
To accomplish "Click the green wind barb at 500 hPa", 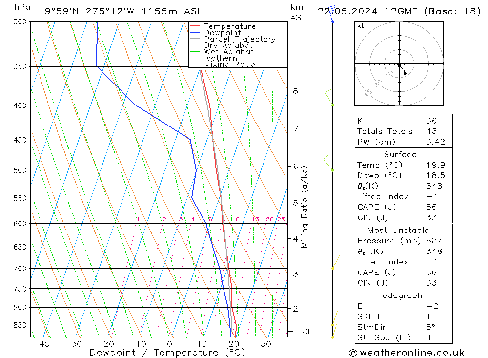I will tap(328, 163).
